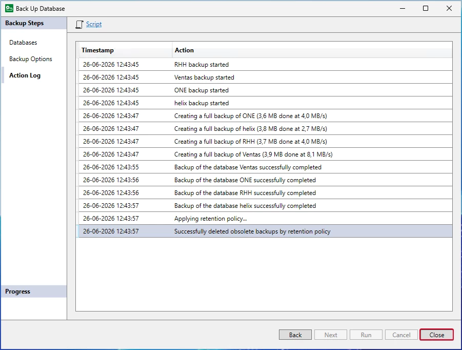The height and width of the screenshot is (350, 462).
Task: Minimize the Back Up Database window
Action: point(403,8)
